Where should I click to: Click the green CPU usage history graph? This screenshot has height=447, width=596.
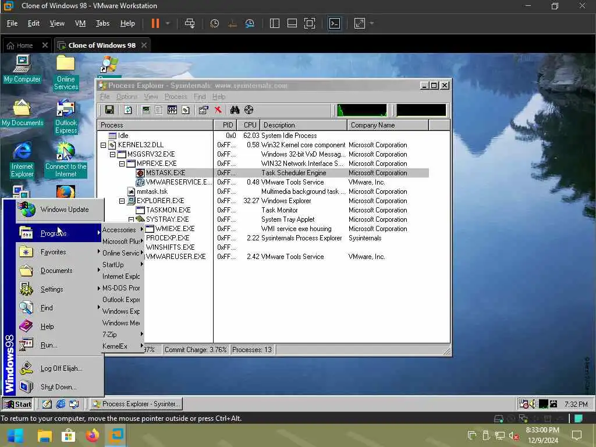[x=362, y=110]
